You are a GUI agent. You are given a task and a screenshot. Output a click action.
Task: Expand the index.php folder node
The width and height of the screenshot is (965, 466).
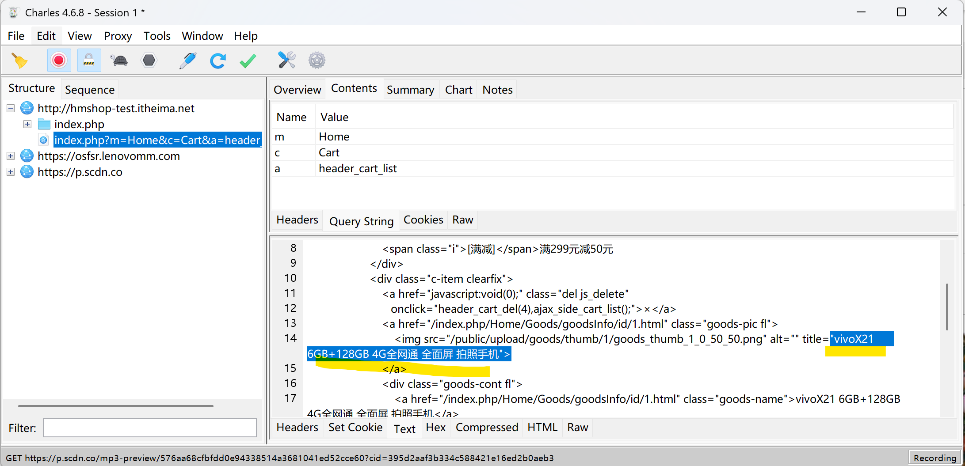[27, 124]
